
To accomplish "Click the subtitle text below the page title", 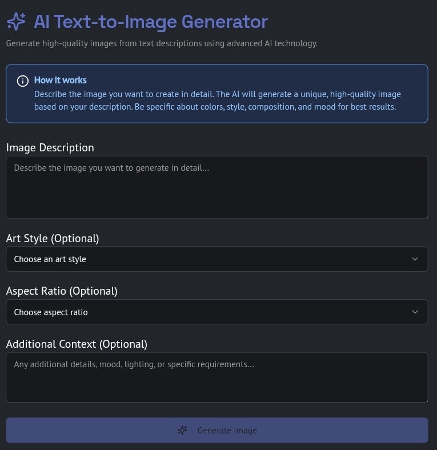I will (162, 43).
